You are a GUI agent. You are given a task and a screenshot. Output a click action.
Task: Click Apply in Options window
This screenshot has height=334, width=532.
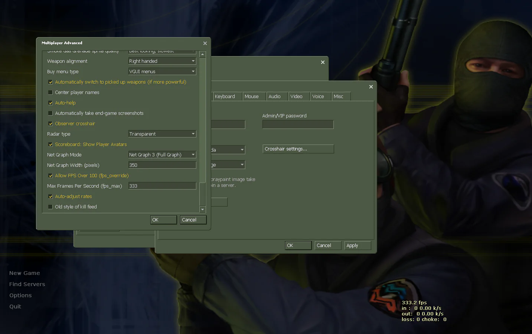point(358,246)
